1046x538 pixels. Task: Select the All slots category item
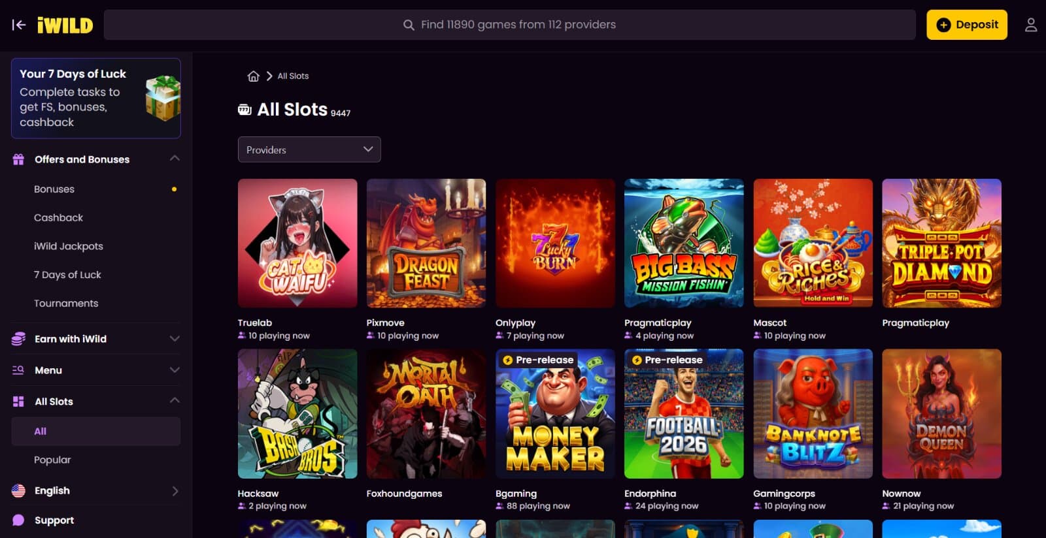(95, 432)
